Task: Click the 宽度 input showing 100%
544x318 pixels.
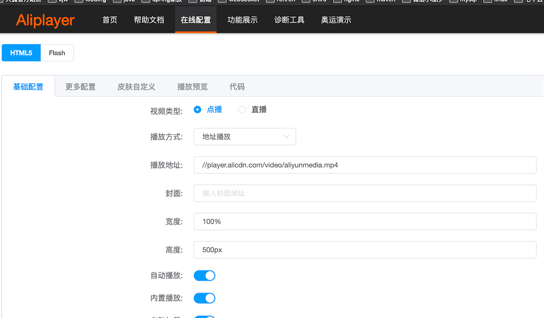Action: tap(365, 222)
